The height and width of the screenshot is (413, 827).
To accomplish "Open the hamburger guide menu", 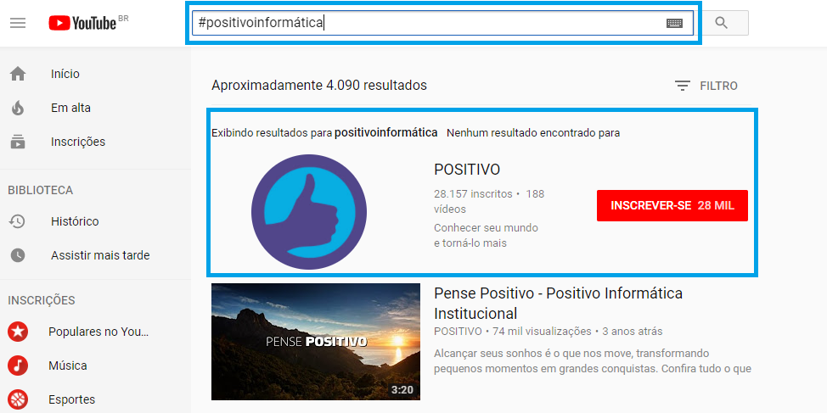I will 18,23.
